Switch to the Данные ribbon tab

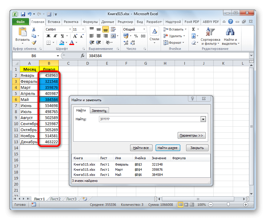pyautogui.click(x=107, y=22)
